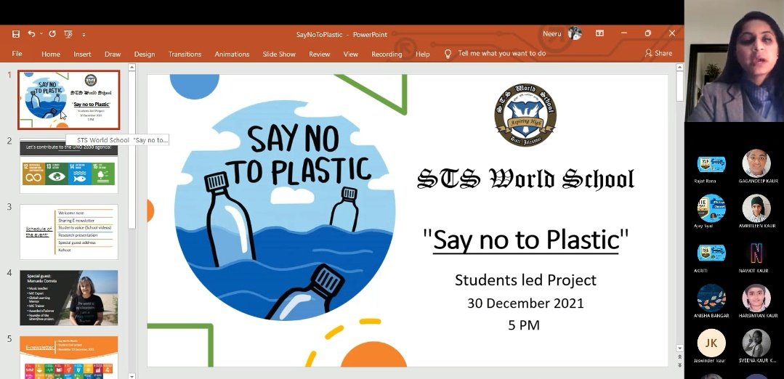Click the Neeru account profile picture
This screenshot has width=784, height=379.
pyautogui.click(x=575, y=33)
